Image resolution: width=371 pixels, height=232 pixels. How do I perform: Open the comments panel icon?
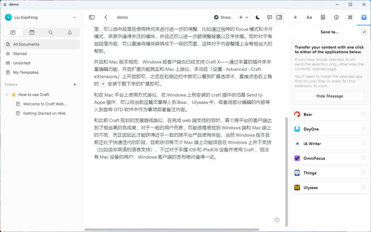pos(269,17)
